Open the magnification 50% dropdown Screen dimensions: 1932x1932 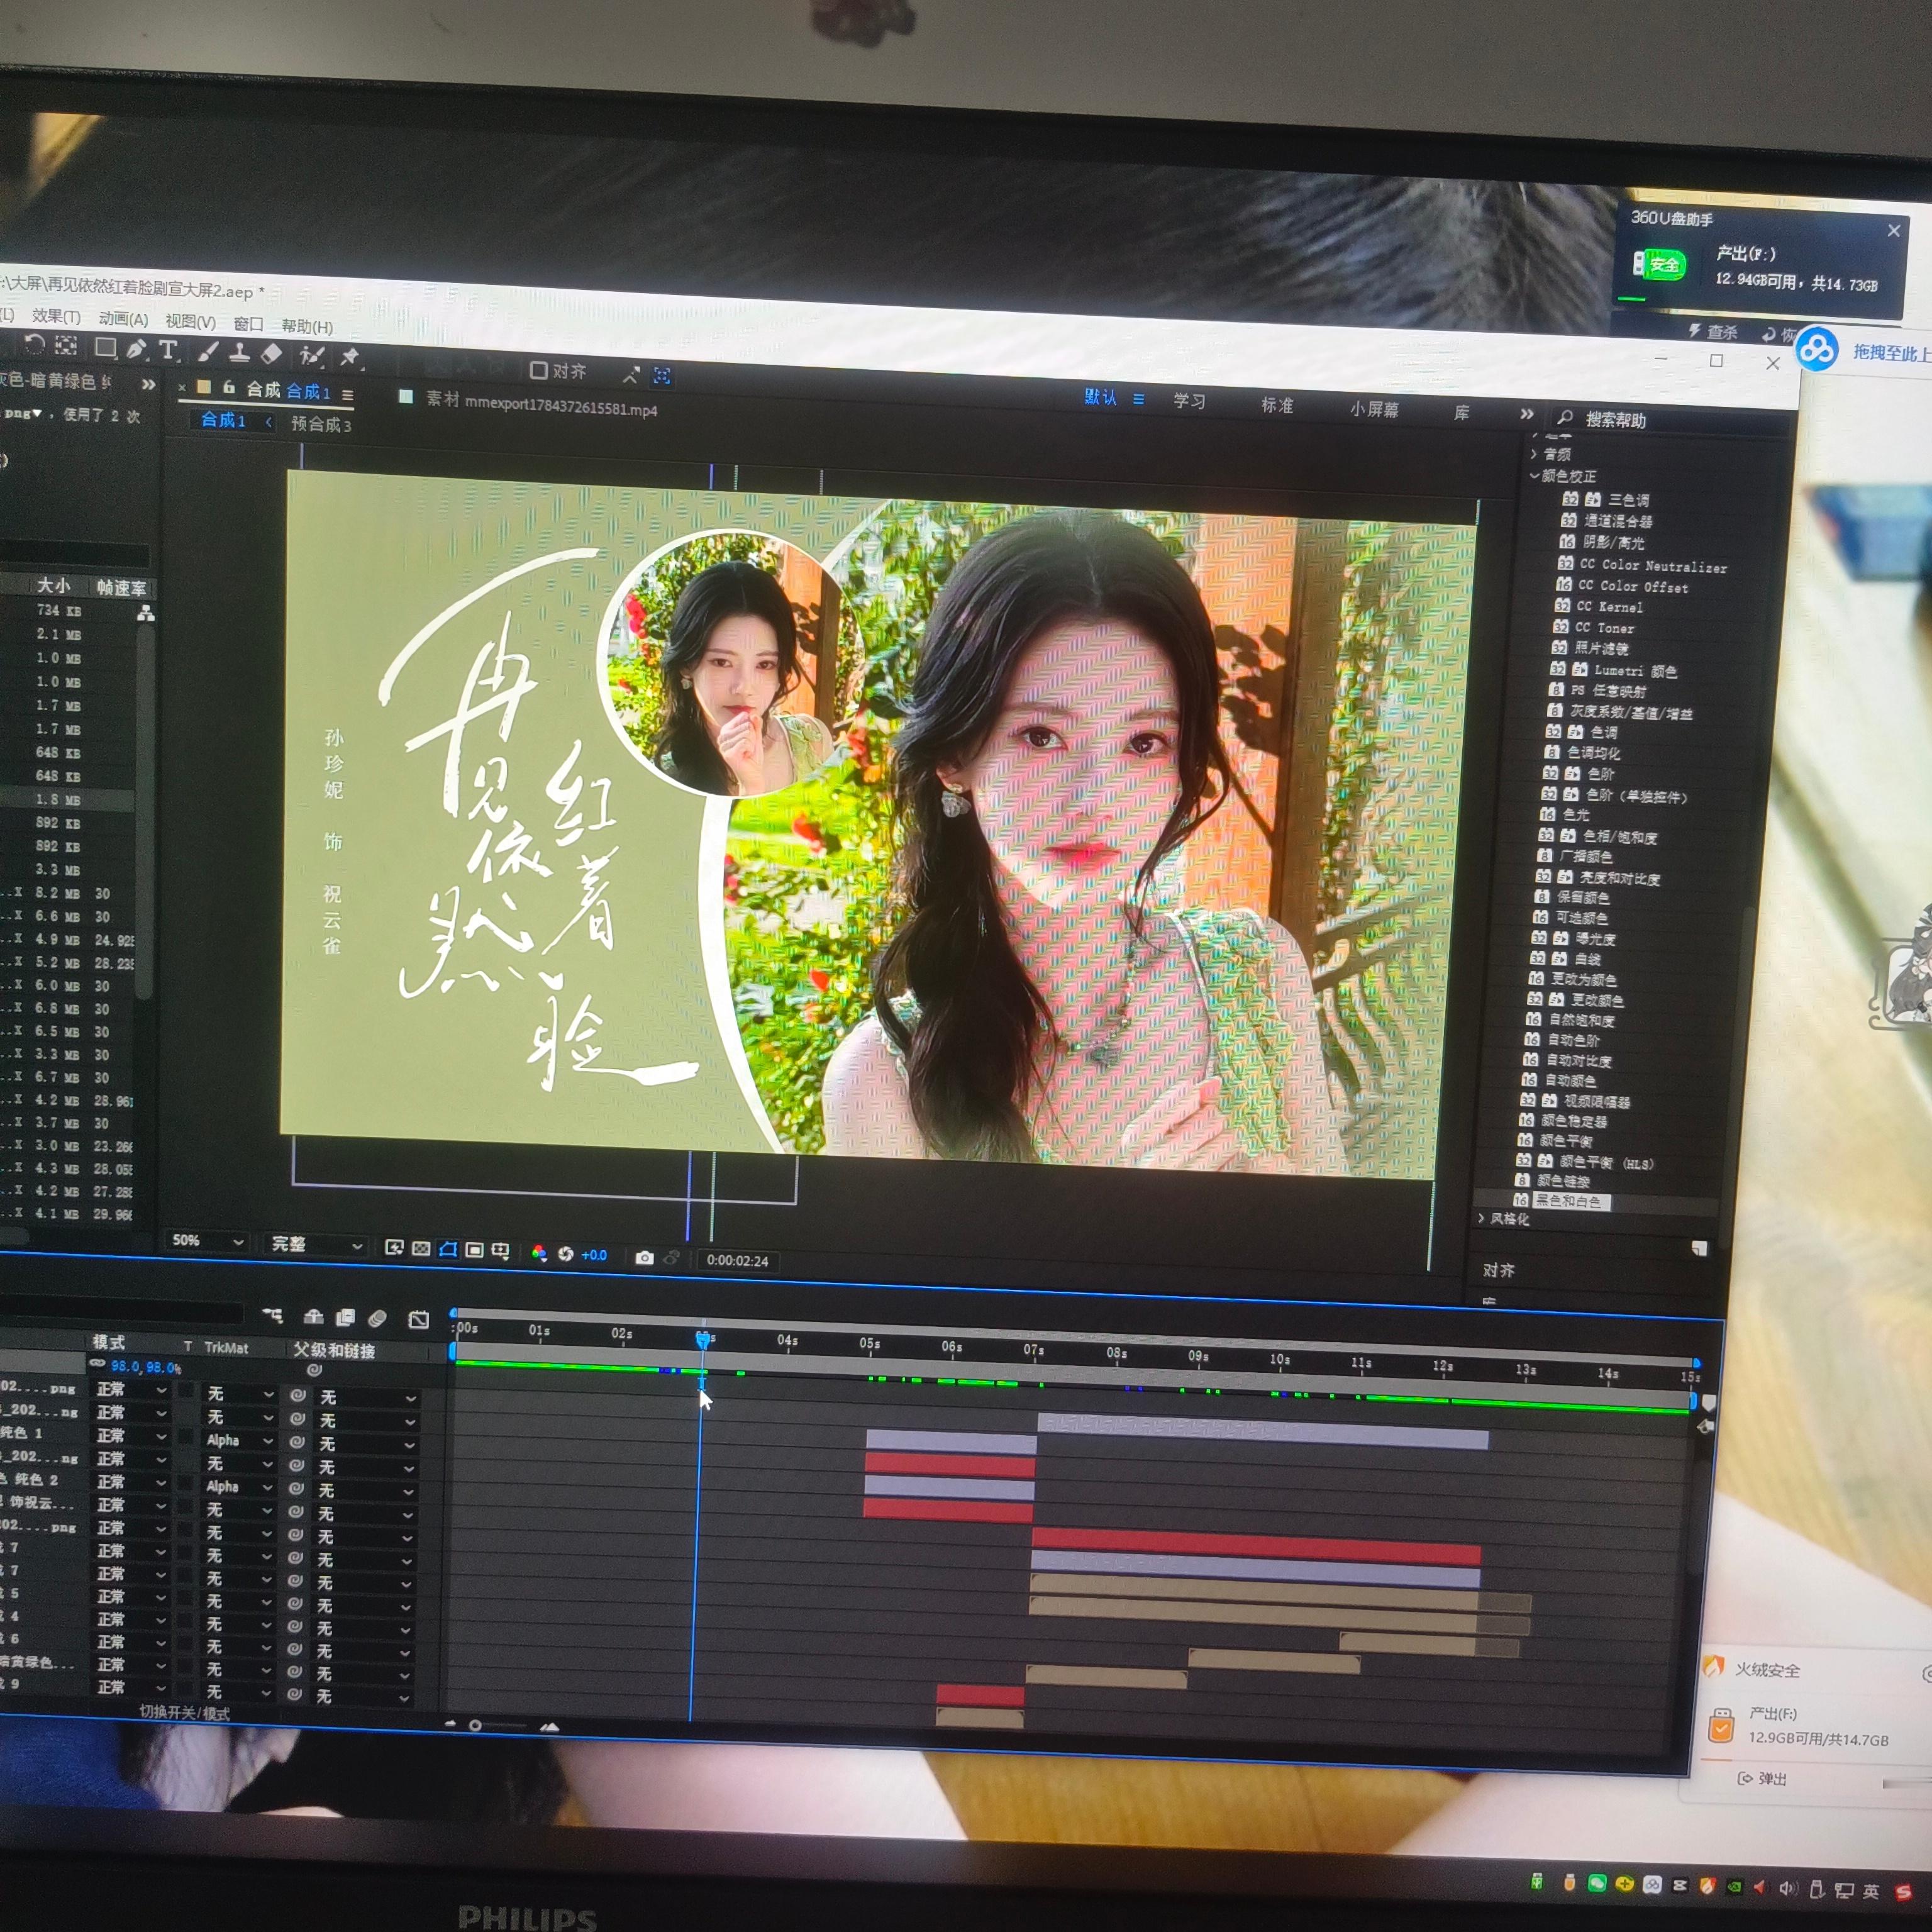[207, 1241]
